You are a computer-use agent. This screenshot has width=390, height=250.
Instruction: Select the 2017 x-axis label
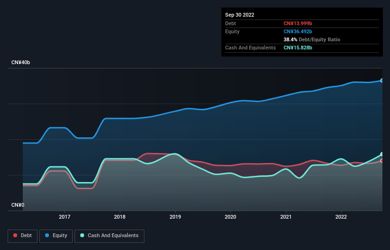[65, 217]
